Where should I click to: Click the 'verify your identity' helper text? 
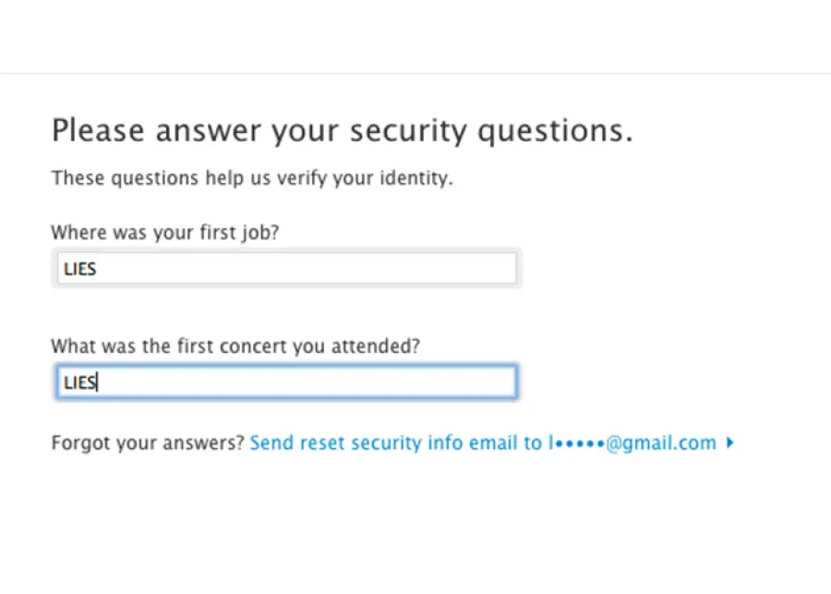point(251,177)
